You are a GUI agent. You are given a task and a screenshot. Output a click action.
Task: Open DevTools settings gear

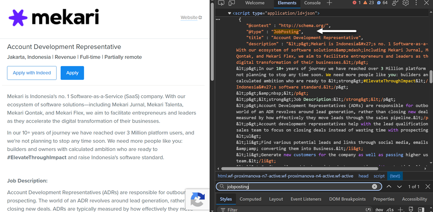pos(405,3)
